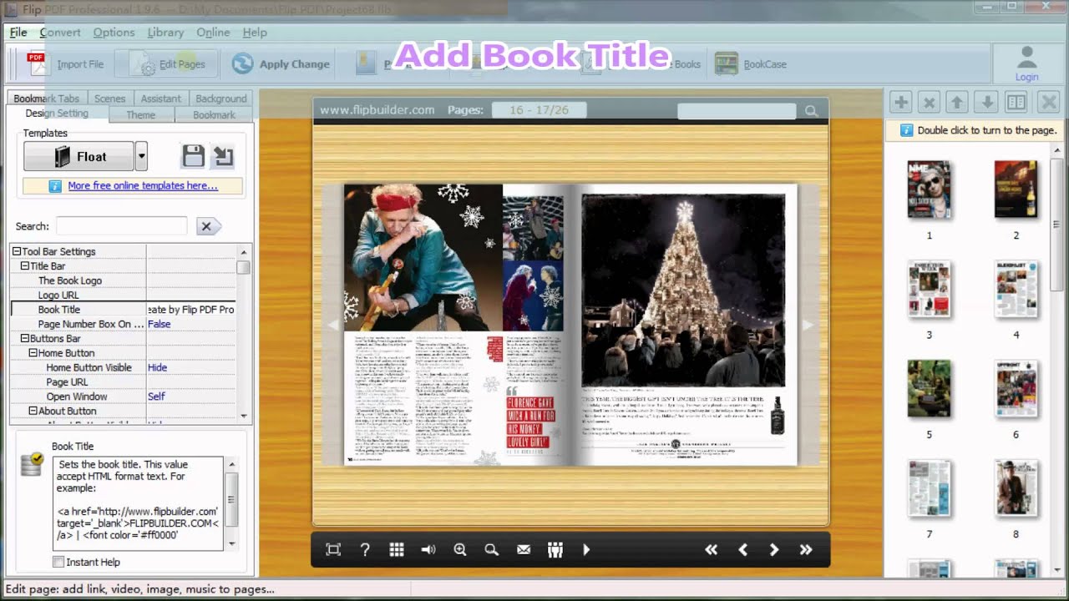Viewport: 1069px width, 601px height.
Task: Click the delete page small X icon
Action: tap(929, 103)
